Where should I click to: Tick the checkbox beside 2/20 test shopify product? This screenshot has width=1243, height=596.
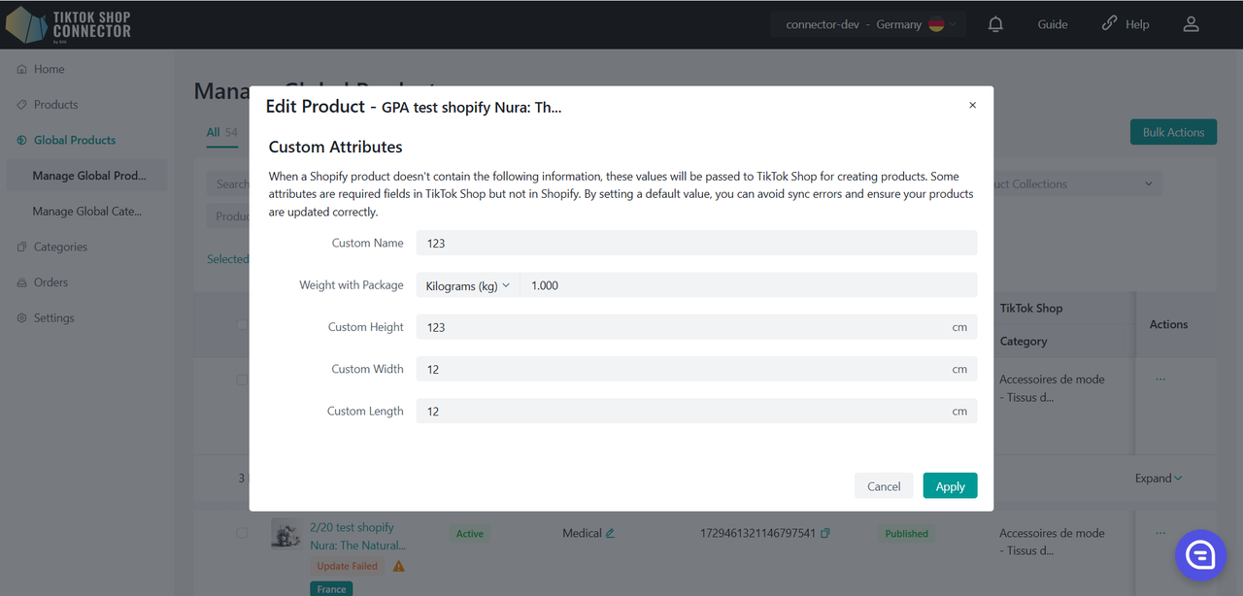click(242, 533)
